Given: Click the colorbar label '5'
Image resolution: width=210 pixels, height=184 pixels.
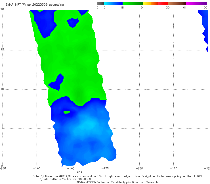Looking at the screenshot, I should (x=104, y=7).
